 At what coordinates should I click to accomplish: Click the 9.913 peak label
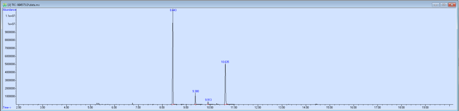(208, 100)
